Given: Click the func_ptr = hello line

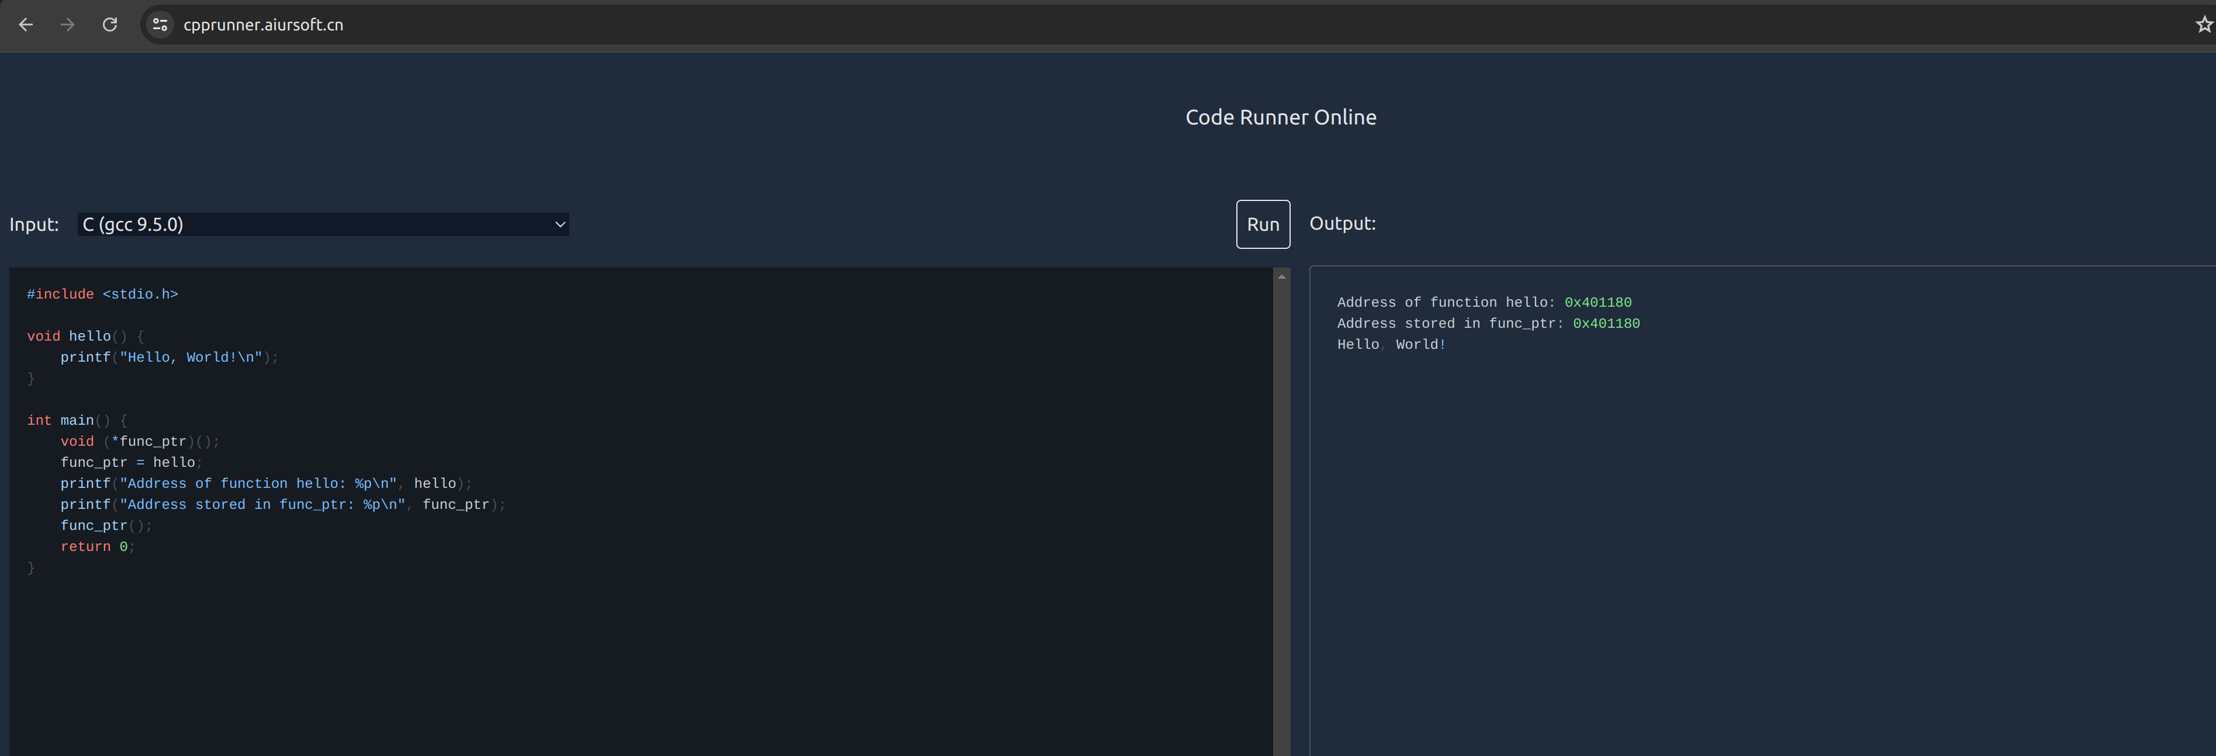Looking at the screenshot, I should pyautogui.click(x=131, y=463).
